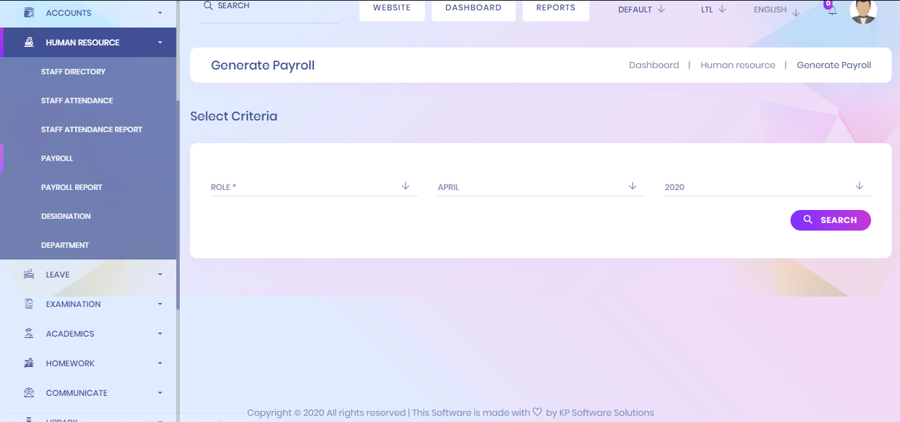This screenshot has width=900, height=422.
Task: Click the Search button
Action: (x=830, y=220)
